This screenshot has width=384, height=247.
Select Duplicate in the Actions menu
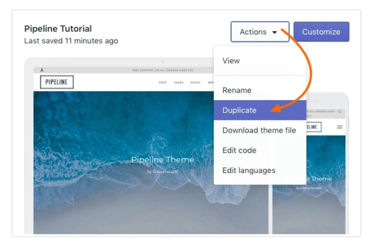point(260,110)
